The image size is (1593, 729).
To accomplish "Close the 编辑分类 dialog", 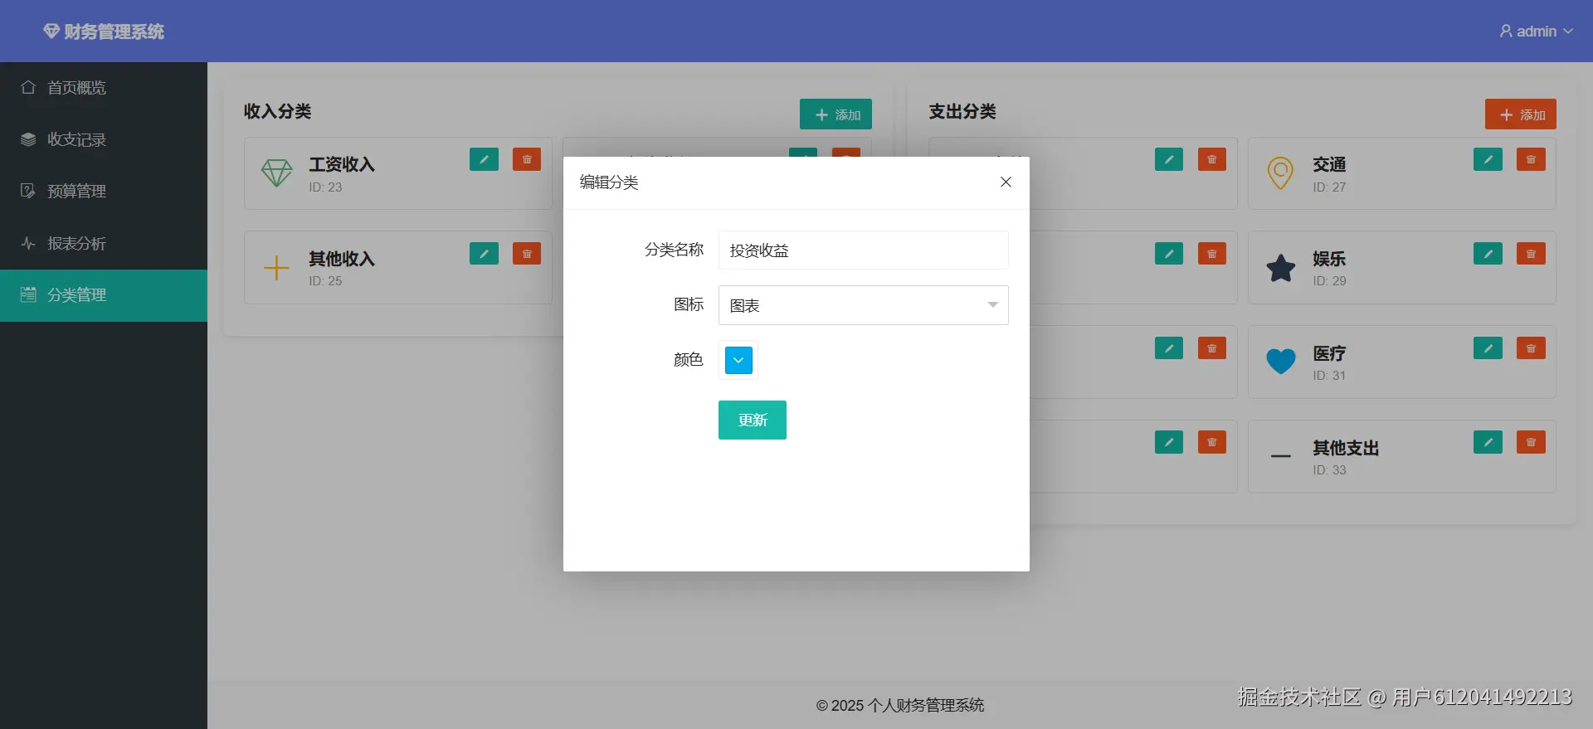I will coord(1006,182).
